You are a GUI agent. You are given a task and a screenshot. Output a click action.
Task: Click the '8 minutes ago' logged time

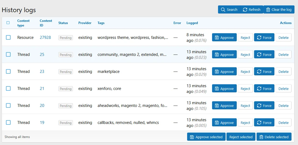tap(197, 38)
